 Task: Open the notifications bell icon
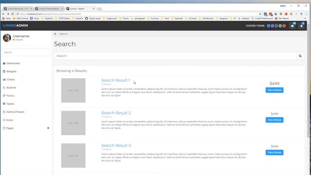pyautogui.click(x=301, y=26)
